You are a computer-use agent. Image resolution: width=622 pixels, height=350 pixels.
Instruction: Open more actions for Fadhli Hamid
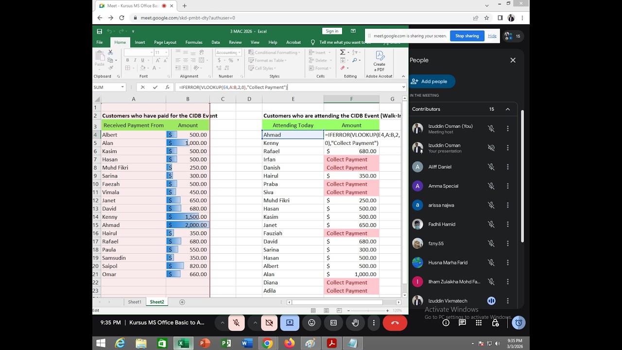508,224
